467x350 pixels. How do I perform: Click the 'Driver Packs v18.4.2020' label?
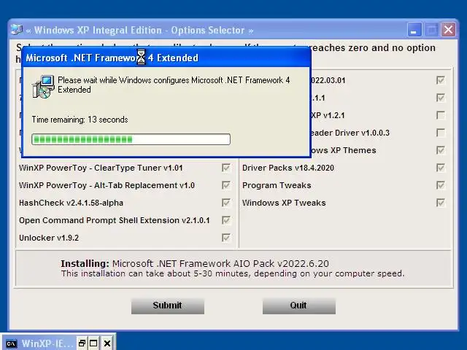point(288,168)
